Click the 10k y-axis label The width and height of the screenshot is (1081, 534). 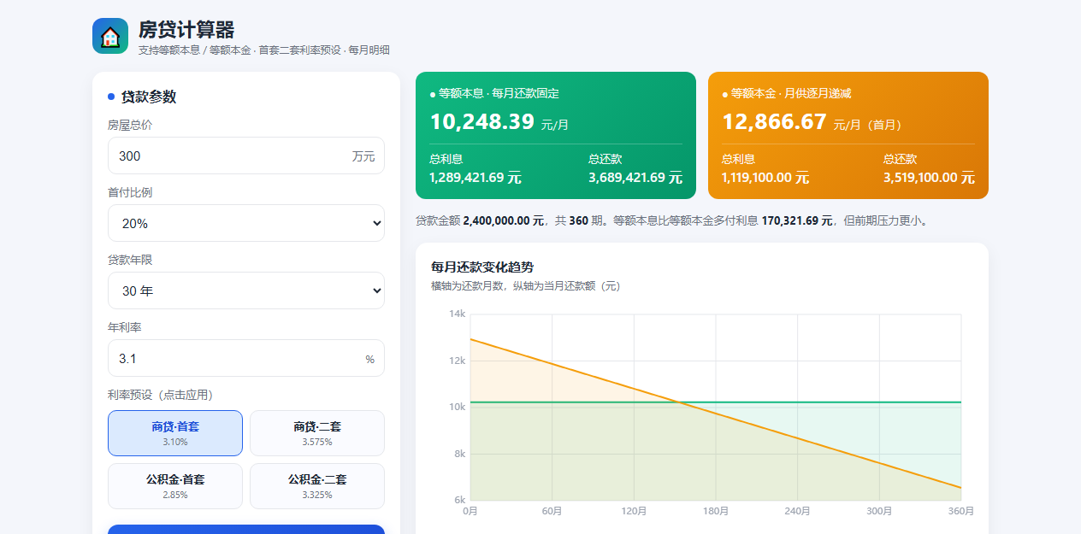click(458, 407)
